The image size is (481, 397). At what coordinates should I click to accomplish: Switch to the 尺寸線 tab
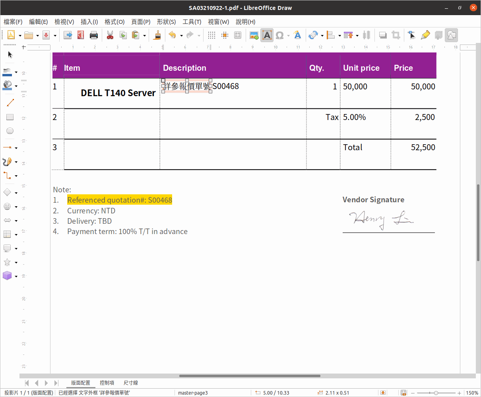[131, 383]
